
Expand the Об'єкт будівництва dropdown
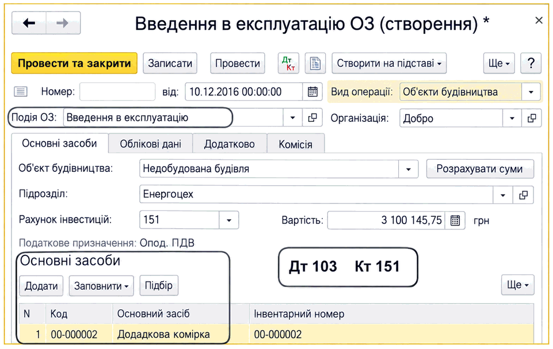(409, 169)
